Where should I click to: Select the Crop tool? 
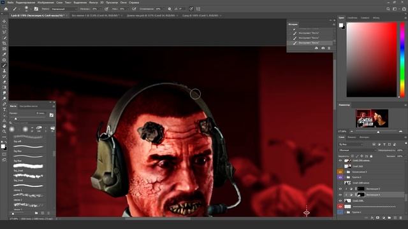point(4,43)
